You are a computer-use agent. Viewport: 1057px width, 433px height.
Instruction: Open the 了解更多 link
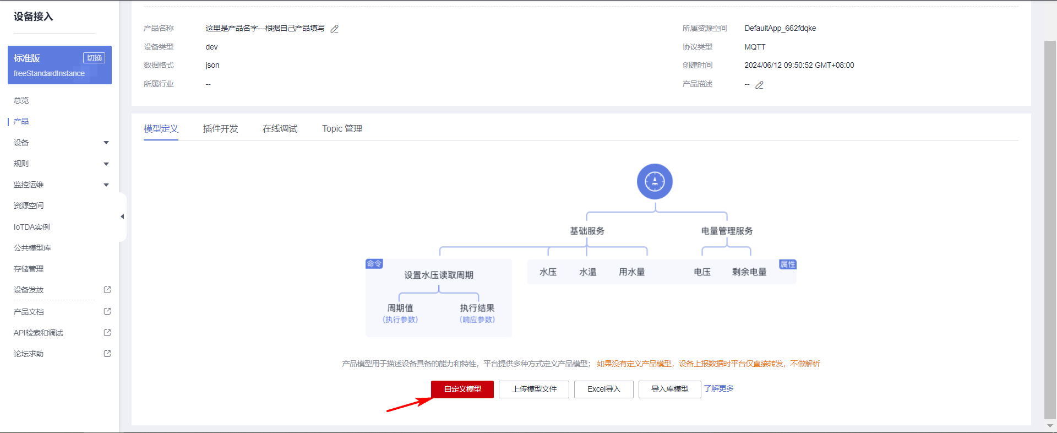click(718, 388)
